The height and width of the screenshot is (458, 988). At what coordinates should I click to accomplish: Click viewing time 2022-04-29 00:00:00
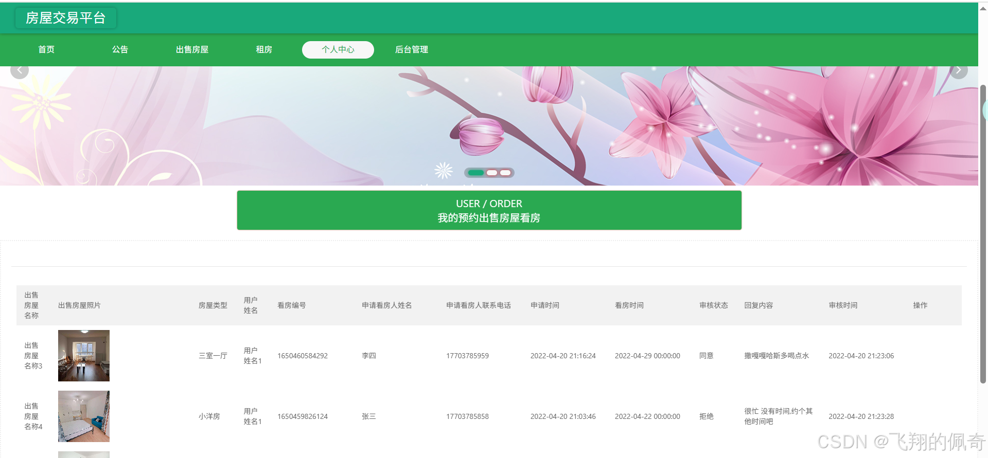click(647, 356)
